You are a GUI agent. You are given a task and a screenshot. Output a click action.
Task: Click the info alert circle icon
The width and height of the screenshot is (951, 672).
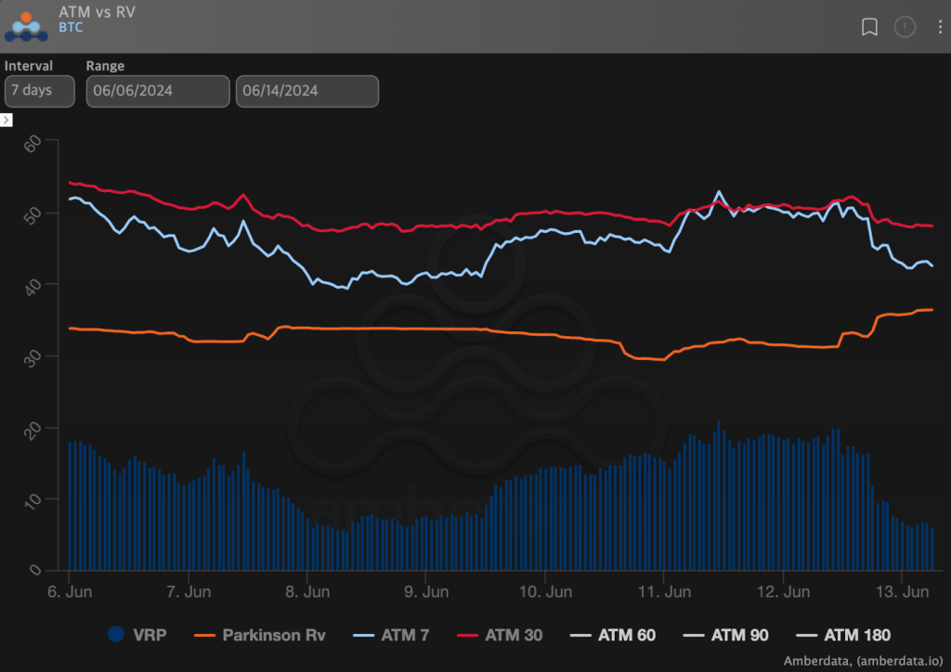click(905, 27)
